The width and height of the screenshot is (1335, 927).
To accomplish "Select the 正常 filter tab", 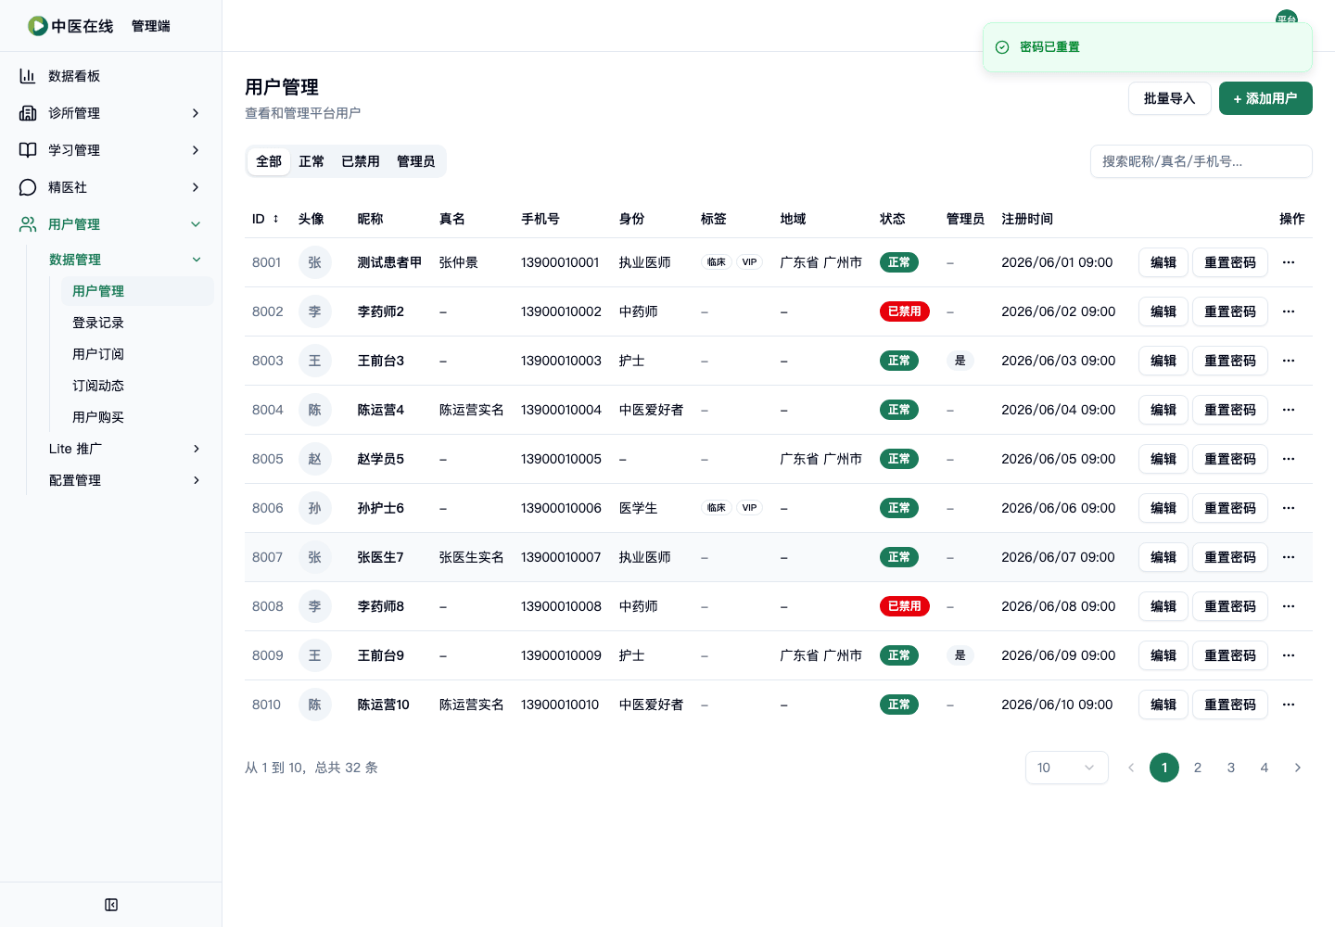I will [311, 161].
